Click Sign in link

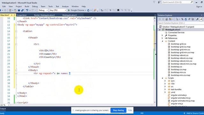199,6
